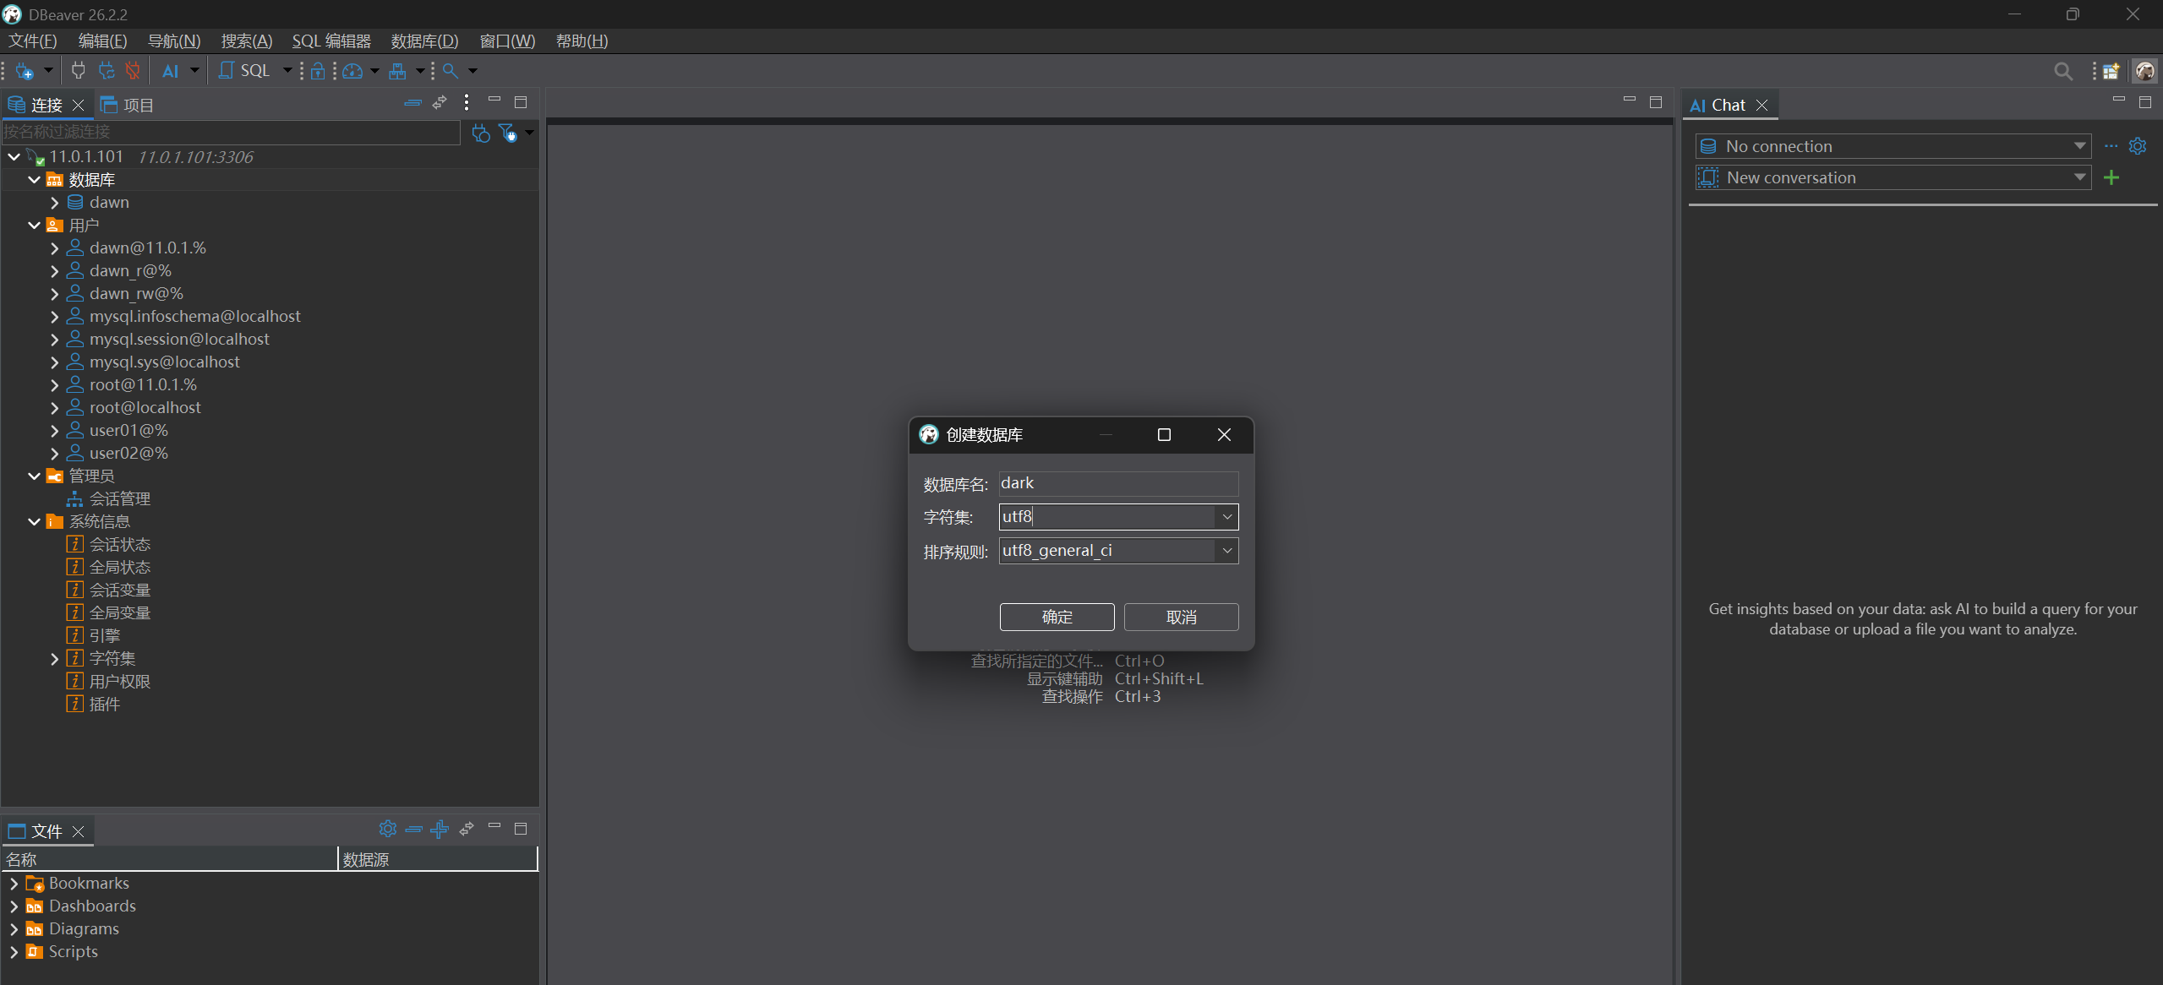Click the 数据库名 input field
Image resolution: width=2163 pixels, height=985 pixels.
[x=1118, y=483]
